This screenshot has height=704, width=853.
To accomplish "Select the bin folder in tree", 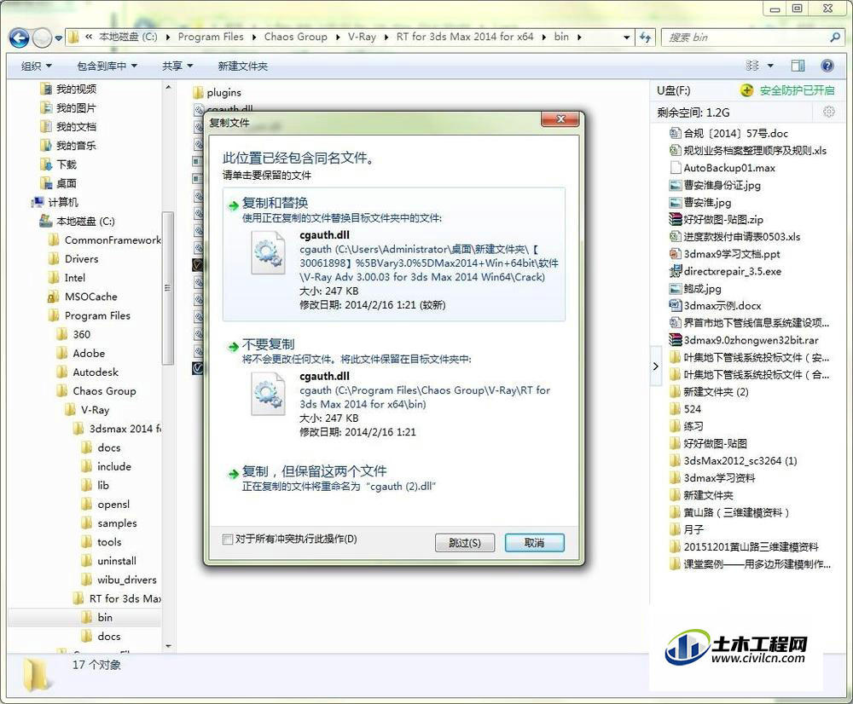I will [104, 618].
